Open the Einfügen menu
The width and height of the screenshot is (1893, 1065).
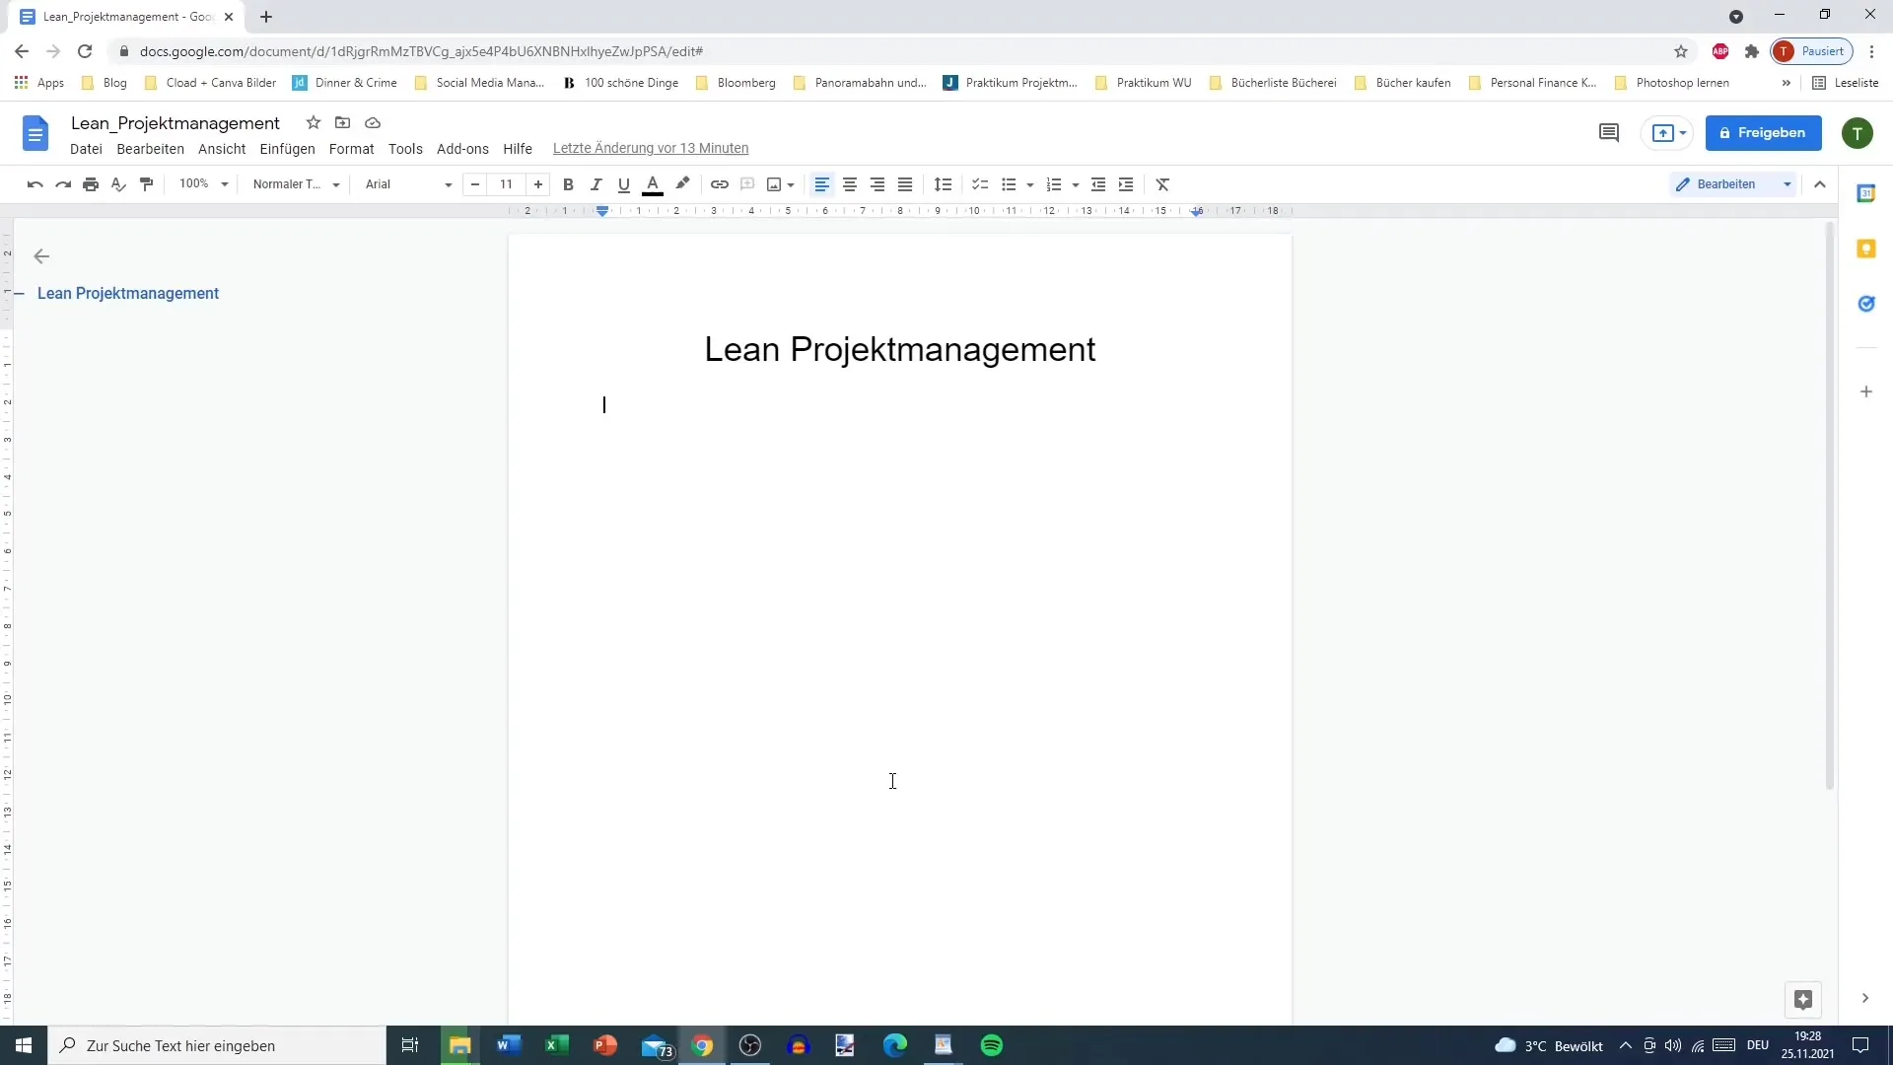(287, 148)
